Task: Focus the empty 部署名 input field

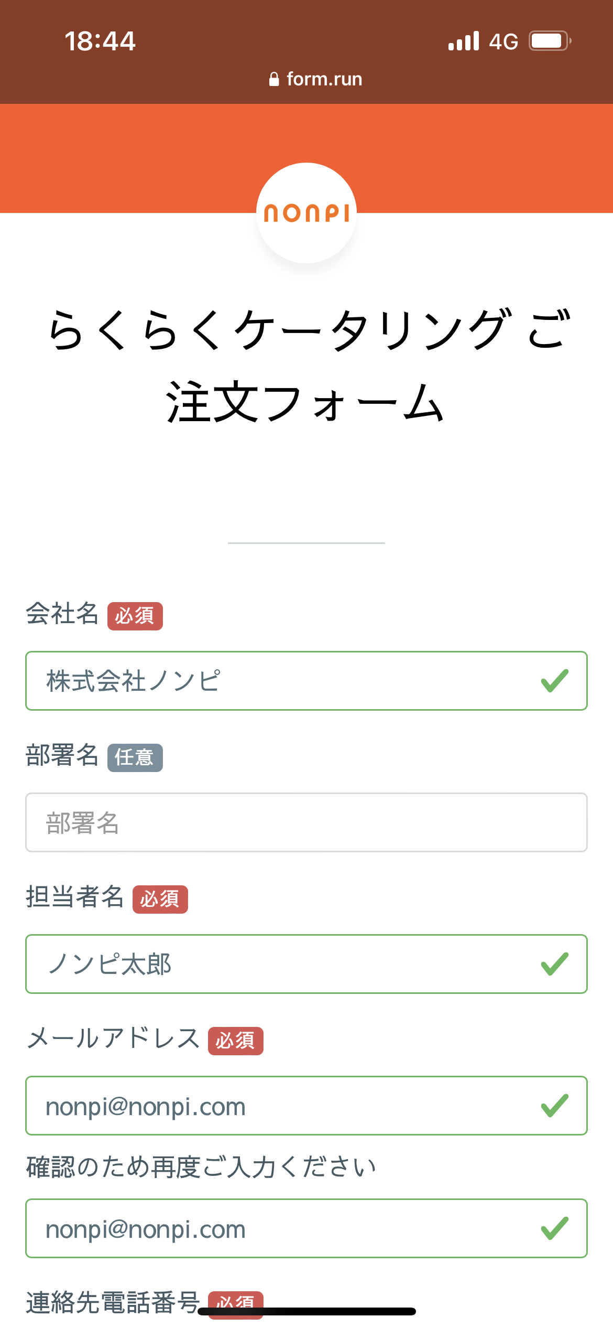Action: (x=306, y=822)
